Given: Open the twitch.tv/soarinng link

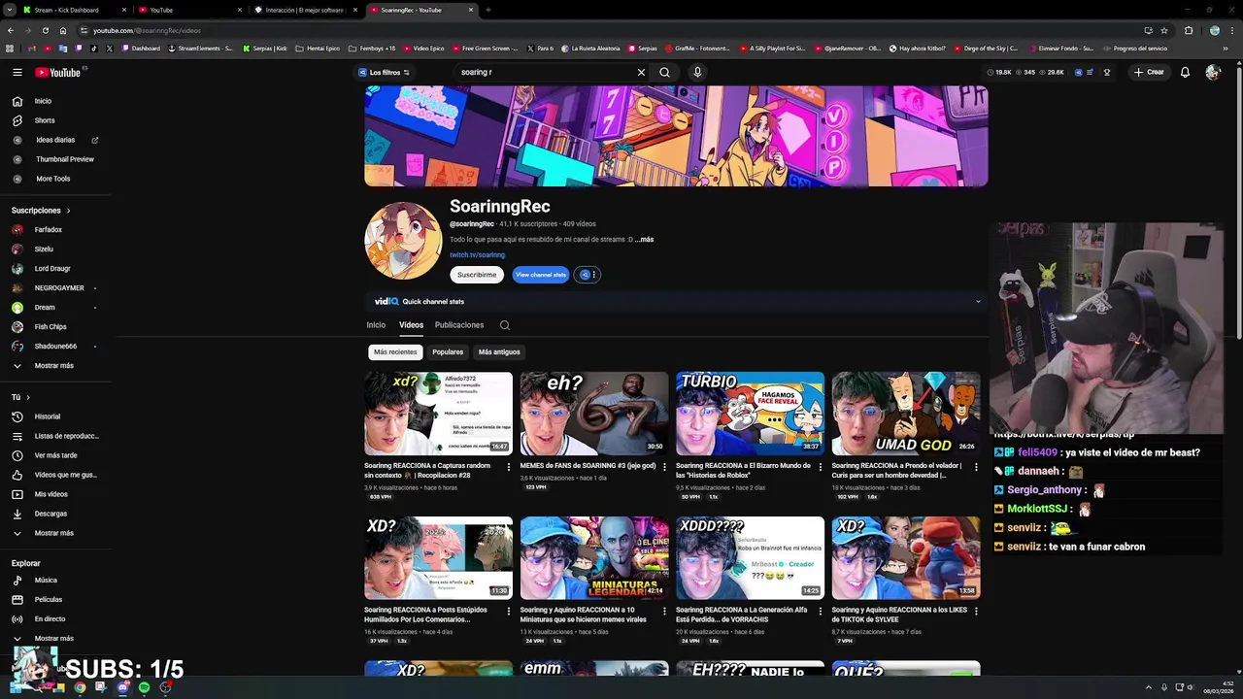Looking at the screenshot, I should (477, 255).
